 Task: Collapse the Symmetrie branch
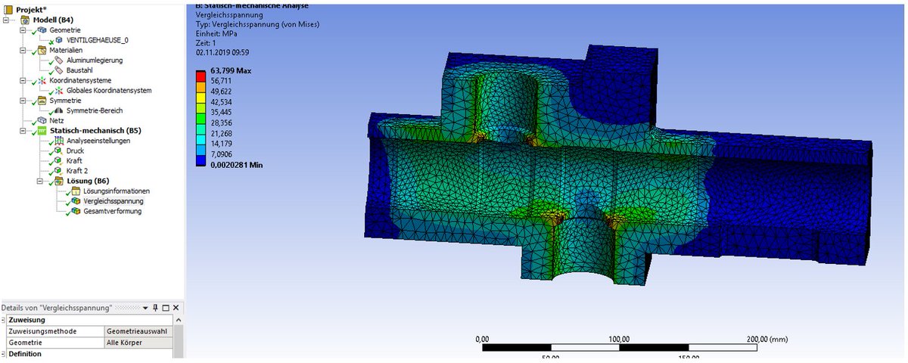23,100
